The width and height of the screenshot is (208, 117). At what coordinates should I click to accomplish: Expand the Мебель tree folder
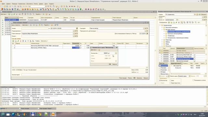point(162,42)
